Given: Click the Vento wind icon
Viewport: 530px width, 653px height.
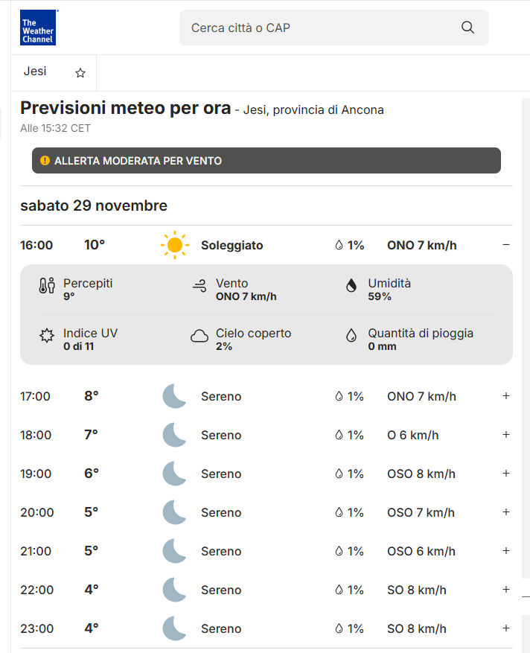Looking at the screenshot, I should click(x=199, y=286).
